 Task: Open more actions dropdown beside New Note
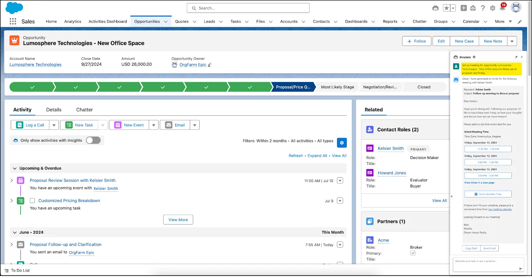pyautogui.click(x=512, y=41)
